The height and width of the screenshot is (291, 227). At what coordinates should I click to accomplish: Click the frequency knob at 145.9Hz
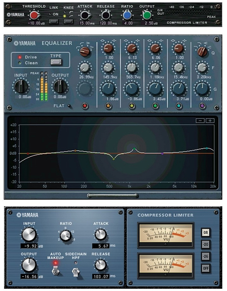tap(108, 68)
